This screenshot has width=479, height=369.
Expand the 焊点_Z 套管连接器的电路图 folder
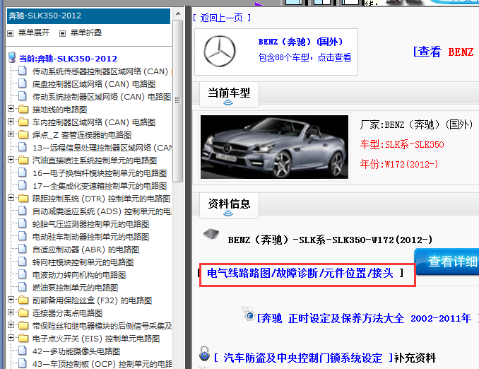pyautogui.click(x=11, y=134)
